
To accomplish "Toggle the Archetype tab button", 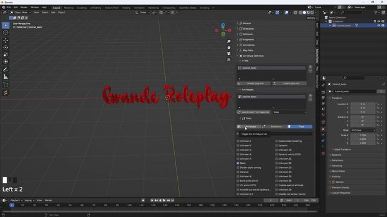I will [x=249, y=127].
